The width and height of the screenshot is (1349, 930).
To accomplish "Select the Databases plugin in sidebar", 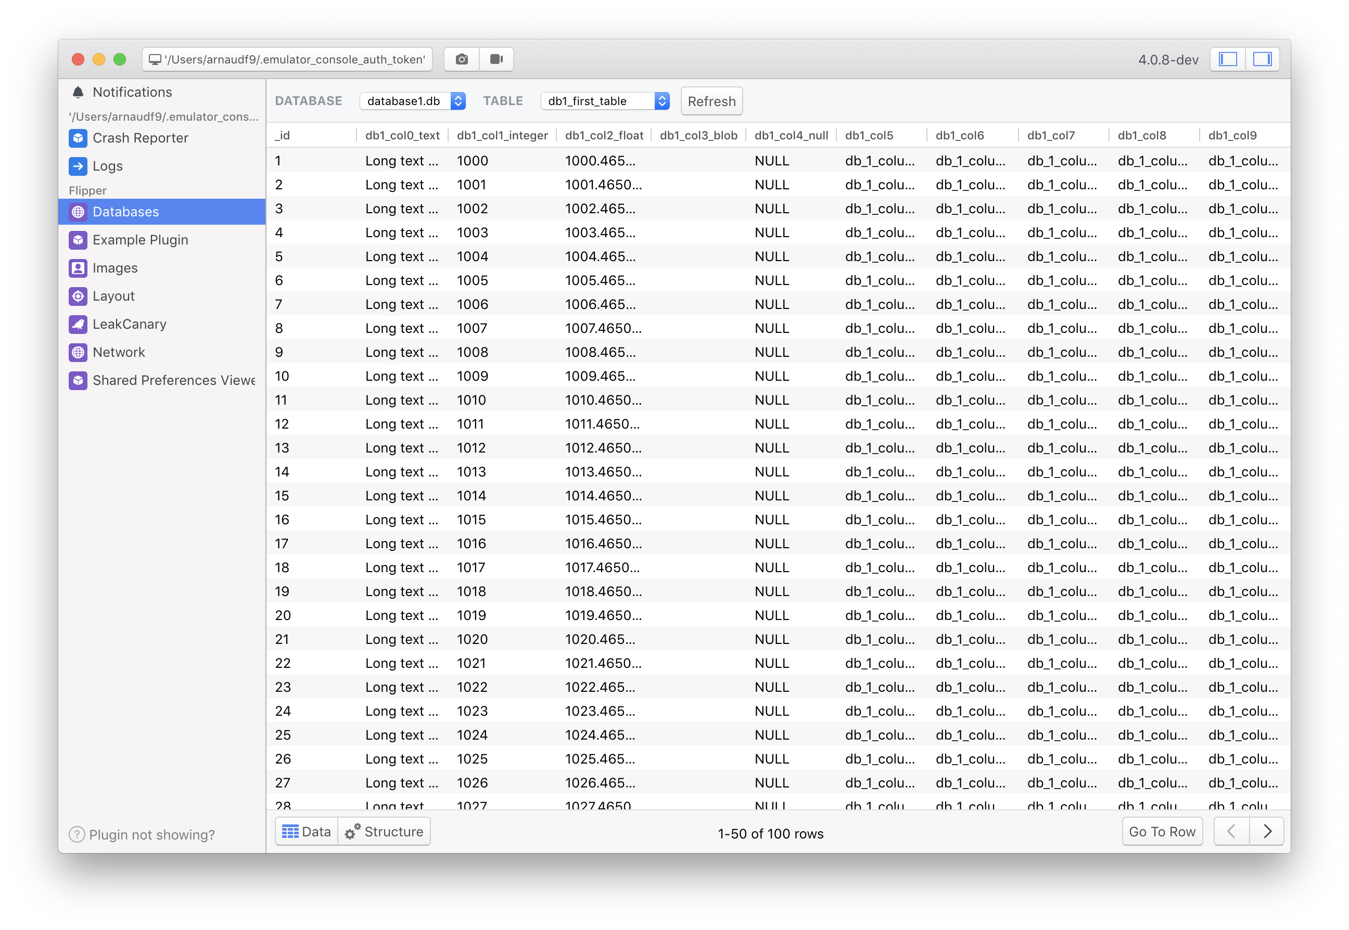I will (125, 212).
